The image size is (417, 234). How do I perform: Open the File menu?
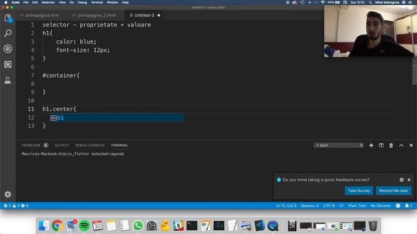(26, 3)
